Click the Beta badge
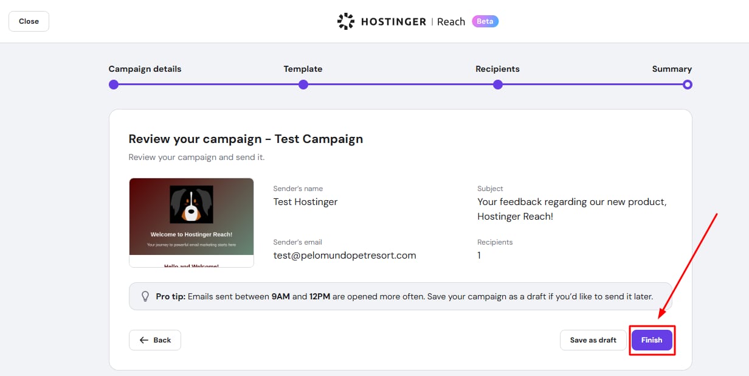The width and height of the screenshot is (749, 376). 485,21
